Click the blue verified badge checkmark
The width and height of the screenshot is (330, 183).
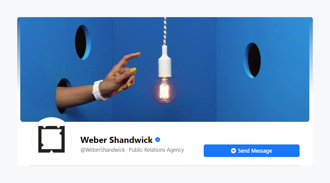[x=158, y=140]
